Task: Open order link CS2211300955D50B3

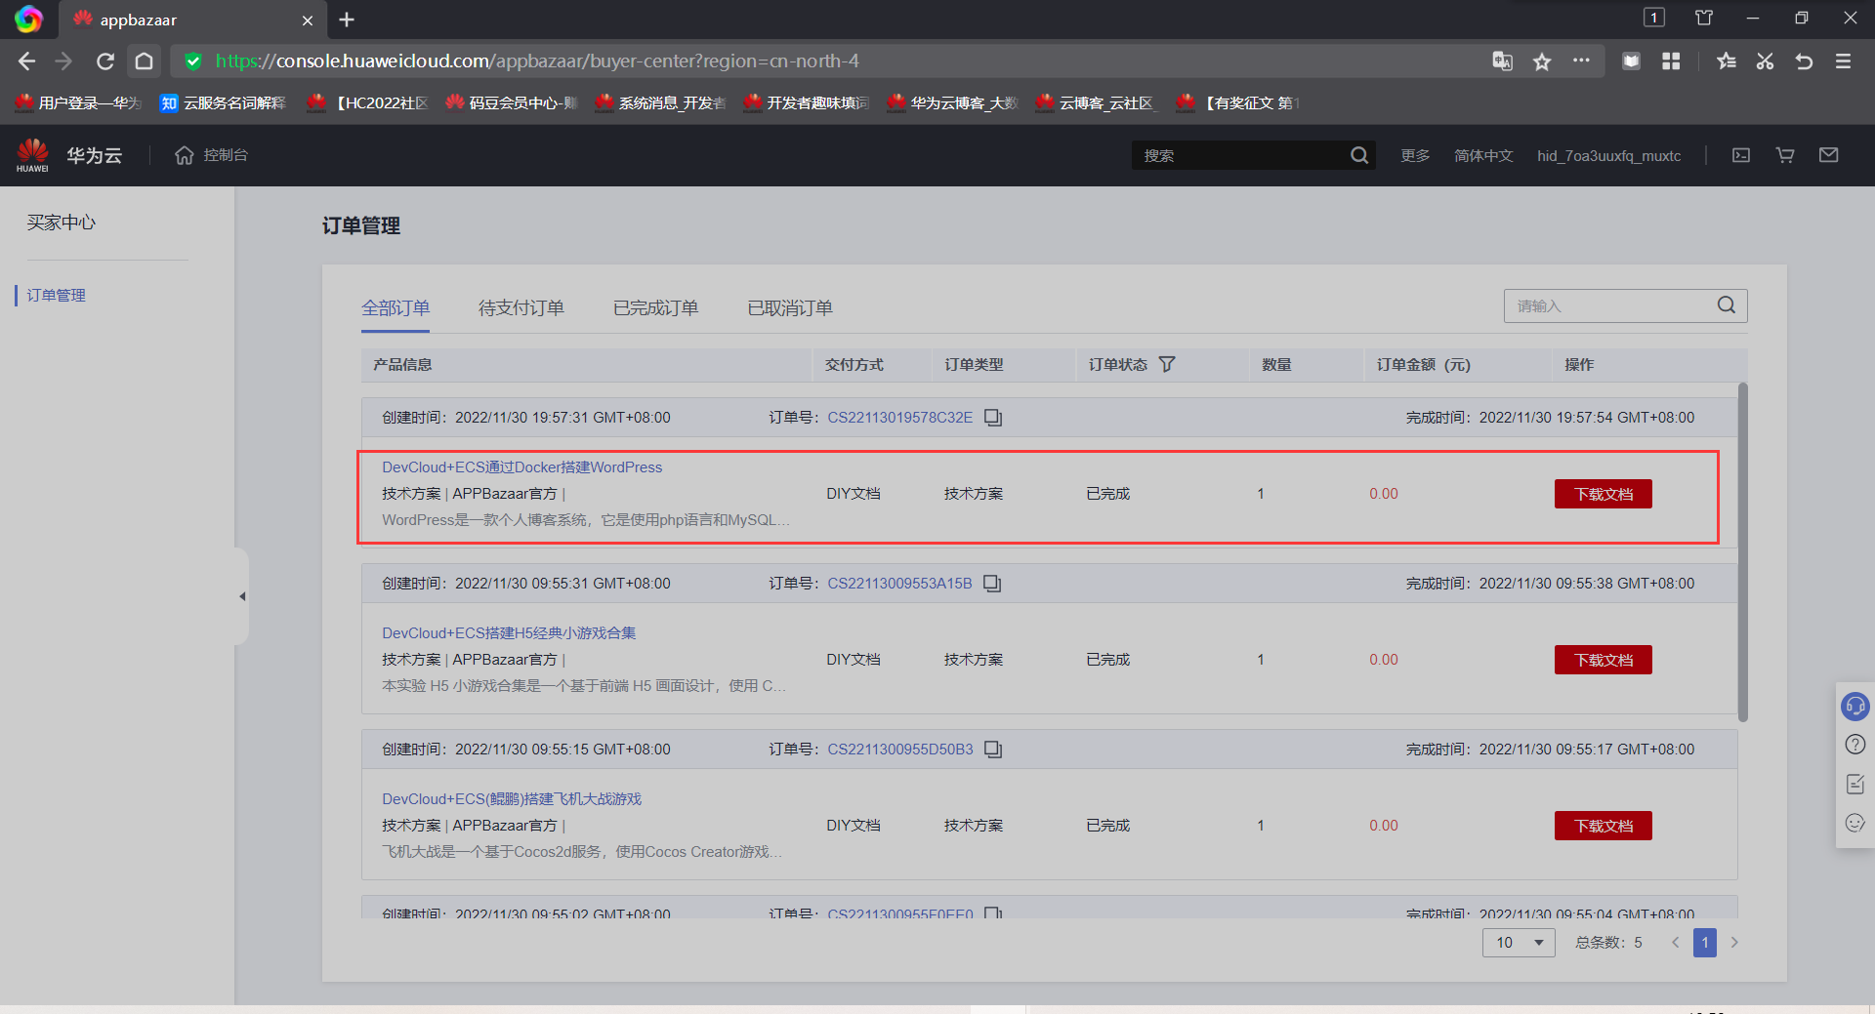Action: [900, 750]
